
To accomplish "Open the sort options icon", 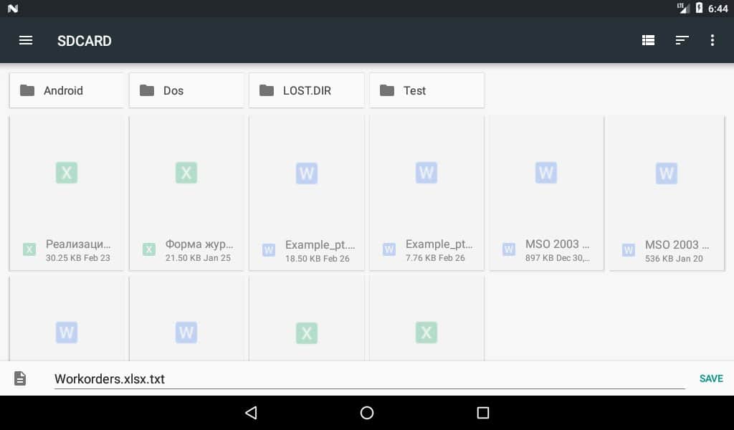I will [682, 41].
